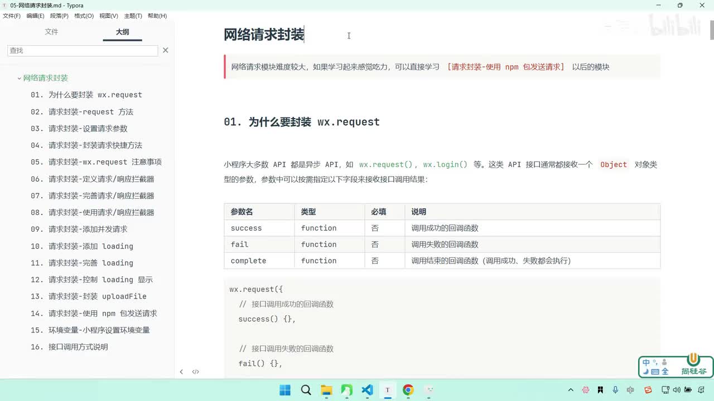Click the vertical scrollbar thumb on the right
Screen dimensions: 714x401
click(x=711, y=31)
